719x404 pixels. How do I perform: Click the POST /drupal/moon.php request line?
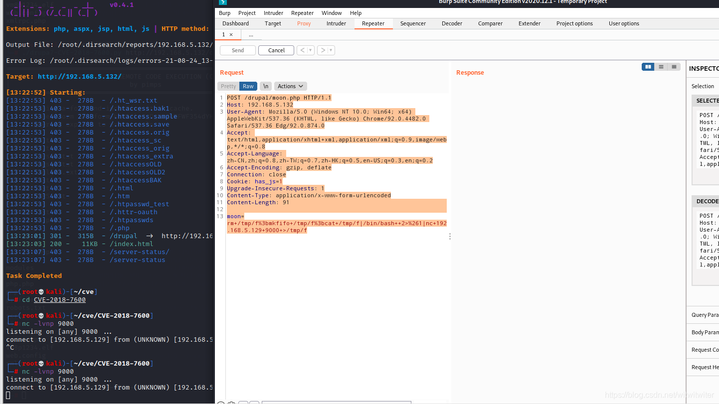[279, 98]
